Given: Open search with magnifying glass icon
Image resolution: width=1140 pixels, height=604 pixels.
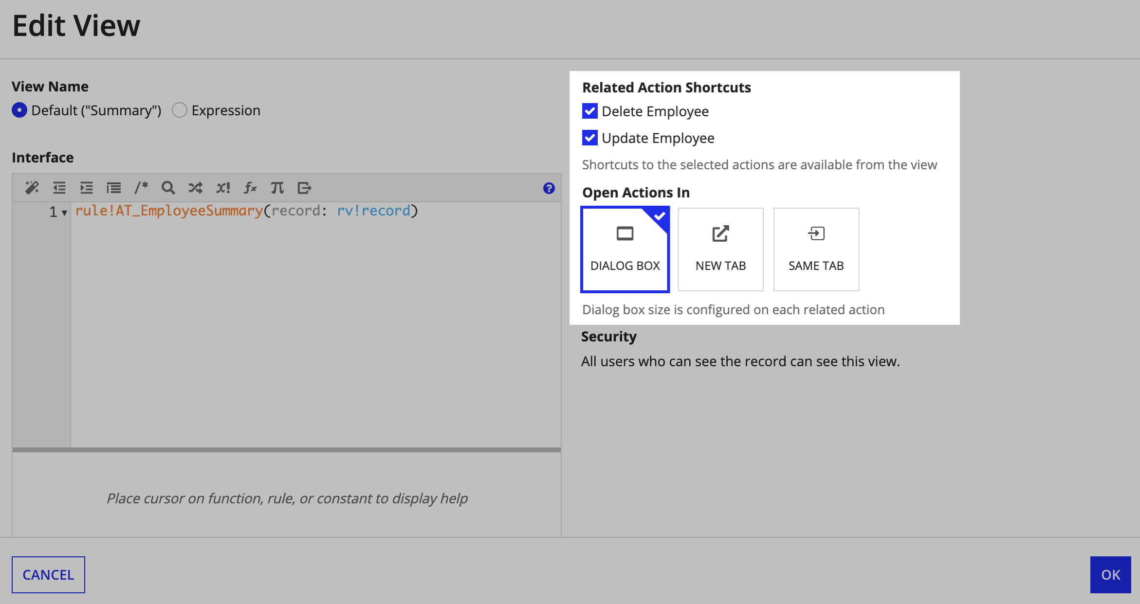Looking at the screenshot, I should click(x=168, y=188).
